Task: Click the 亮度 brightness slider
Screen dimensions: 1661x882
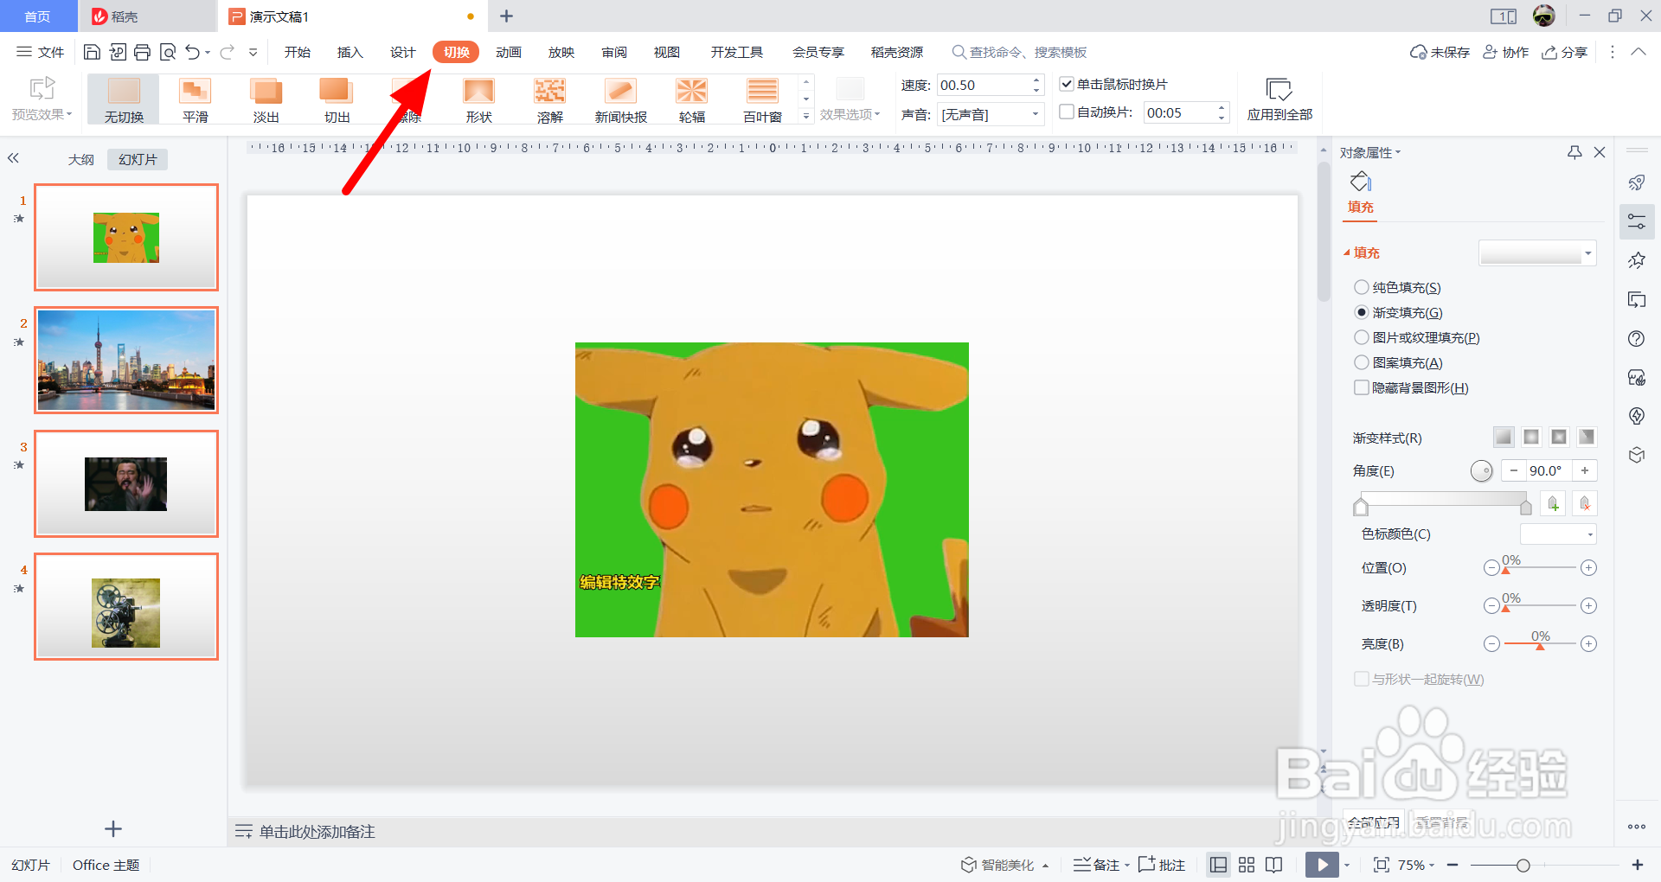Action: click(1540, 644)
